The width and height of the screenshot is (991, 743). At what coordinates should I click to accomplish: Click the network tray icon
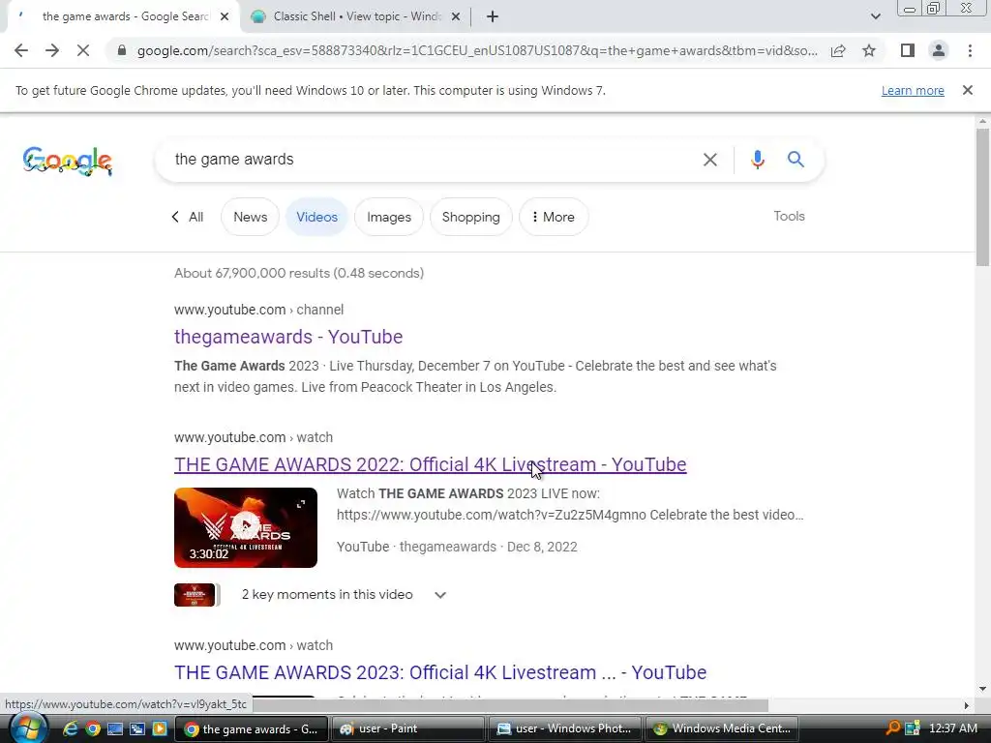[912, 728]
